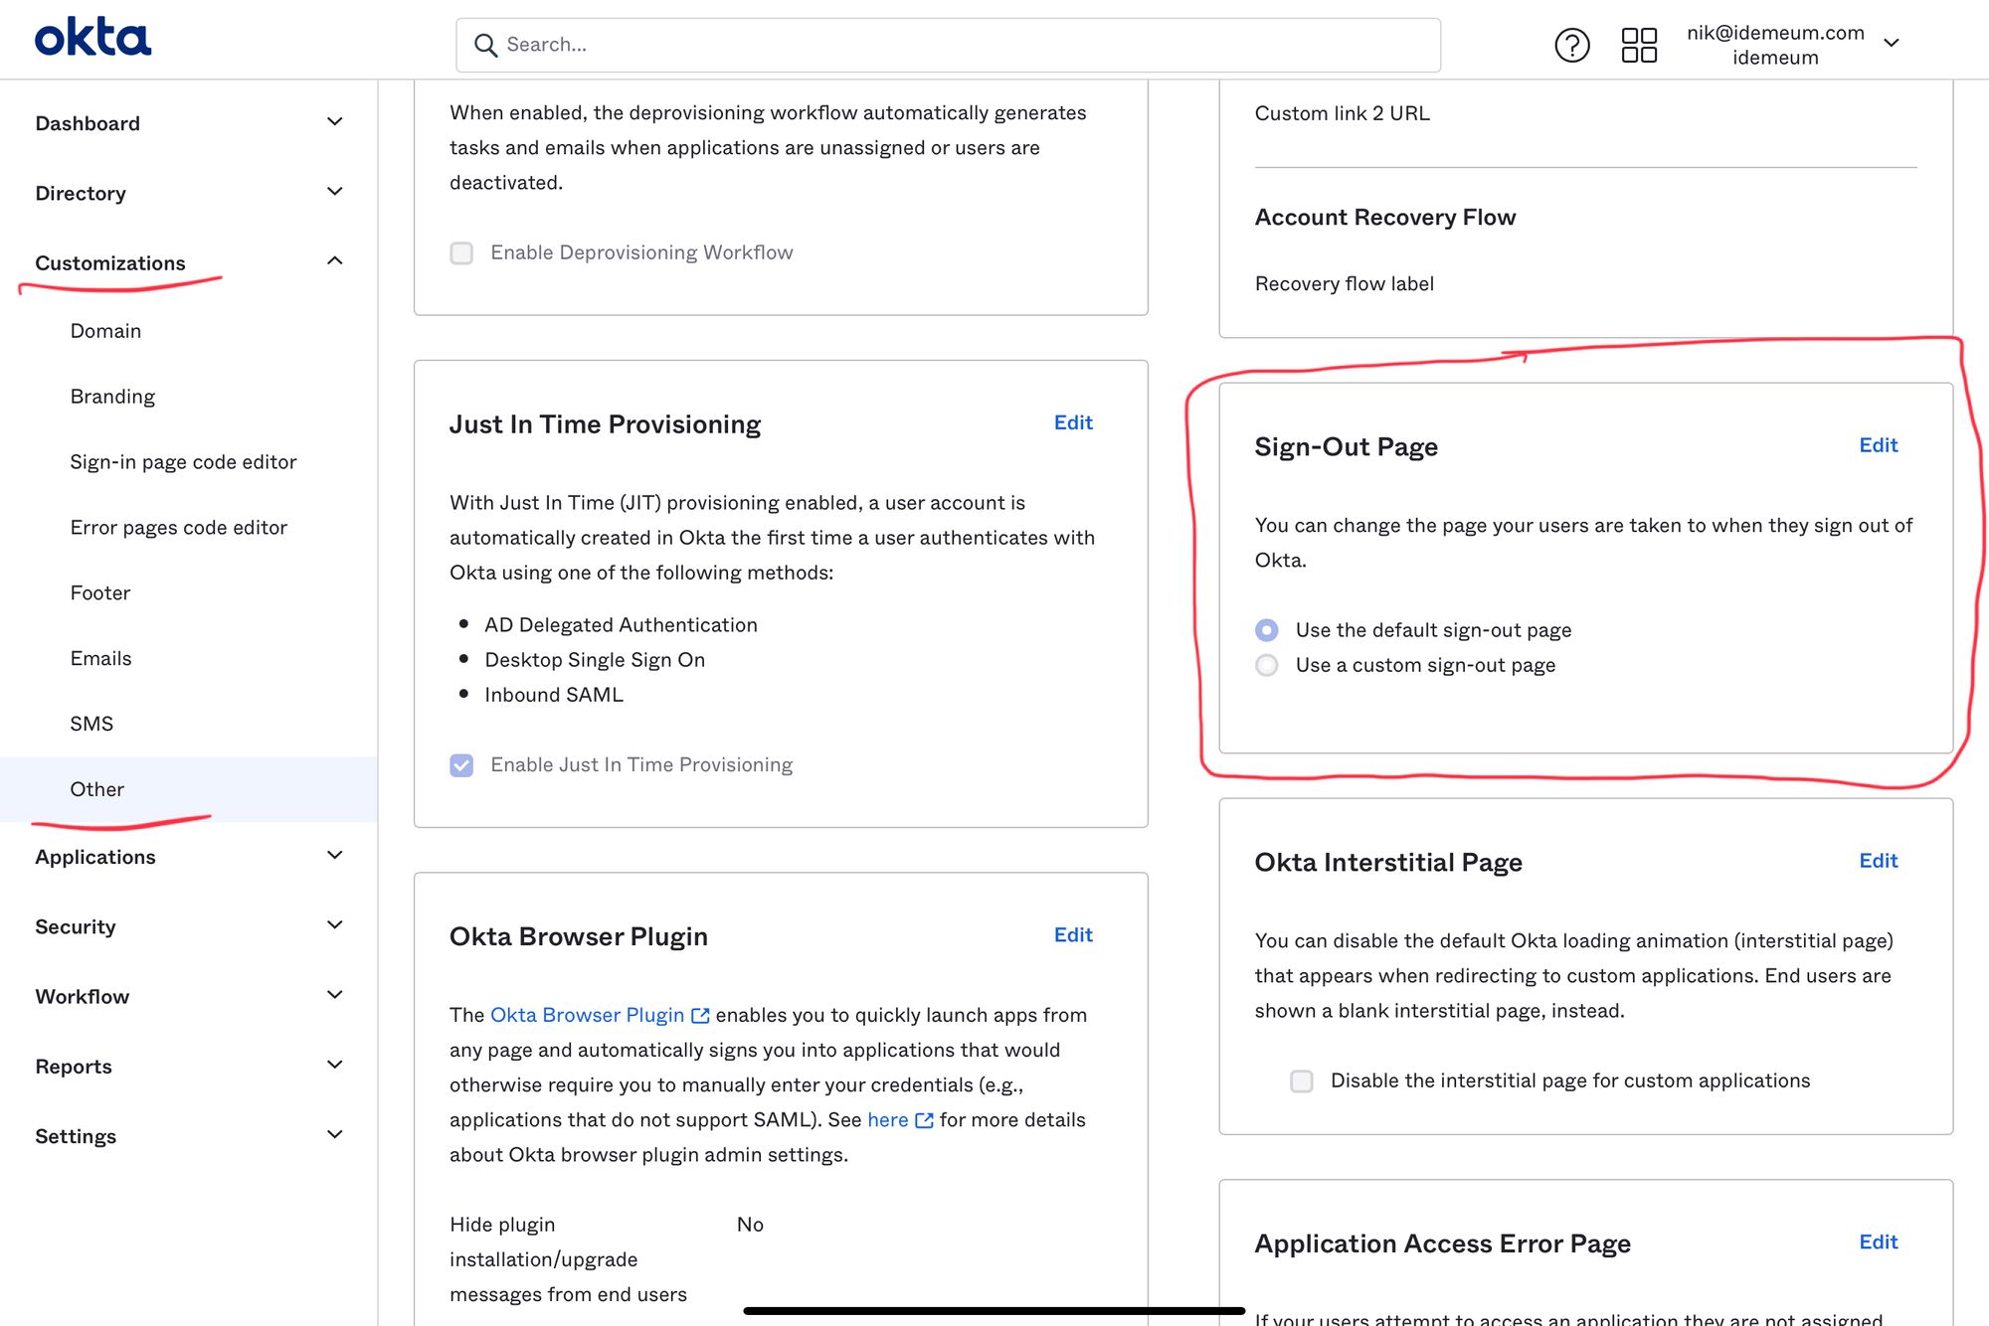
Task: Select Use the default sign-out page
Action: pos(1266,629)
